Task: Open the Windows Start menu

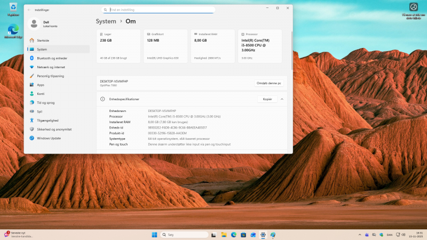Action: (x=155, y=235)
